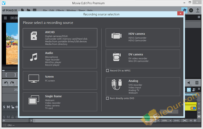Select Single frame recording source
Image resolution: width=203 pixels, height=129 pixels.
coord(60,102)
